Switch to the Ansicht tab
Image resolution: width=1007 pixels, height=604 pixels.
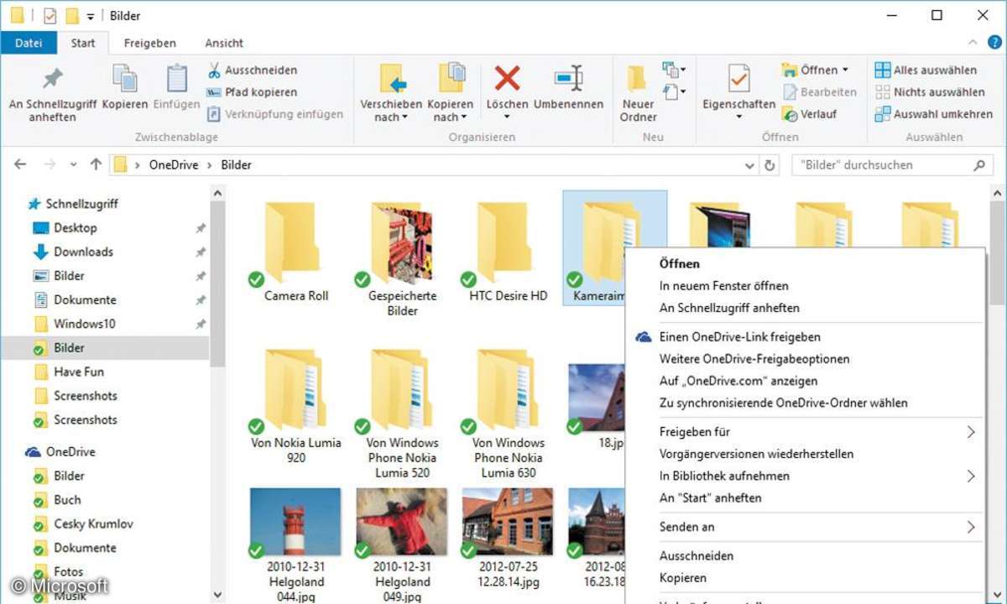(x=224, y=43)
